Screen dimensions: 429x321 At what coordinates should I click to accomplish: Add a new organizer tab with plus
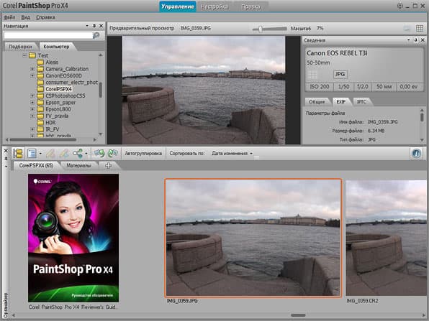[x=109, y=165]
